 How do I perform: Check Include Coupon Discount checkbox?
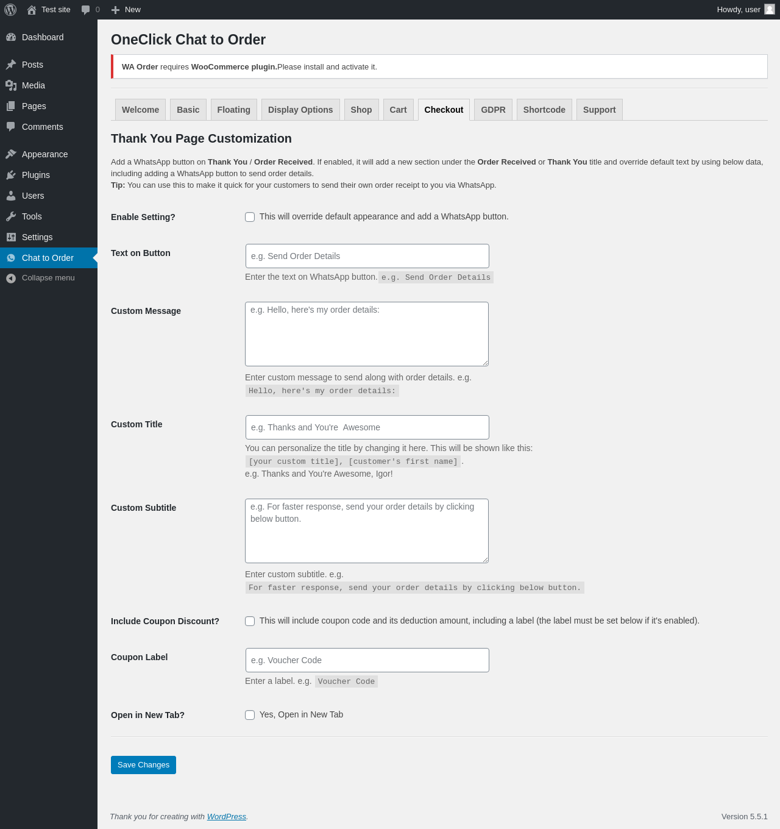pos(250,621)
